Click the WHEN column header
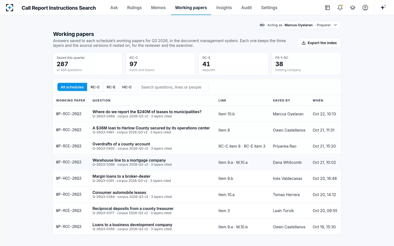Image resolution: width=394 pixels, height=246 pixels. [318, 101]
